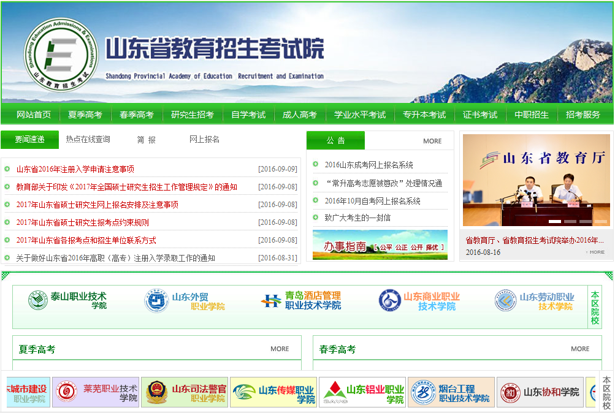Click MORE in the 公告 panel

432,141
